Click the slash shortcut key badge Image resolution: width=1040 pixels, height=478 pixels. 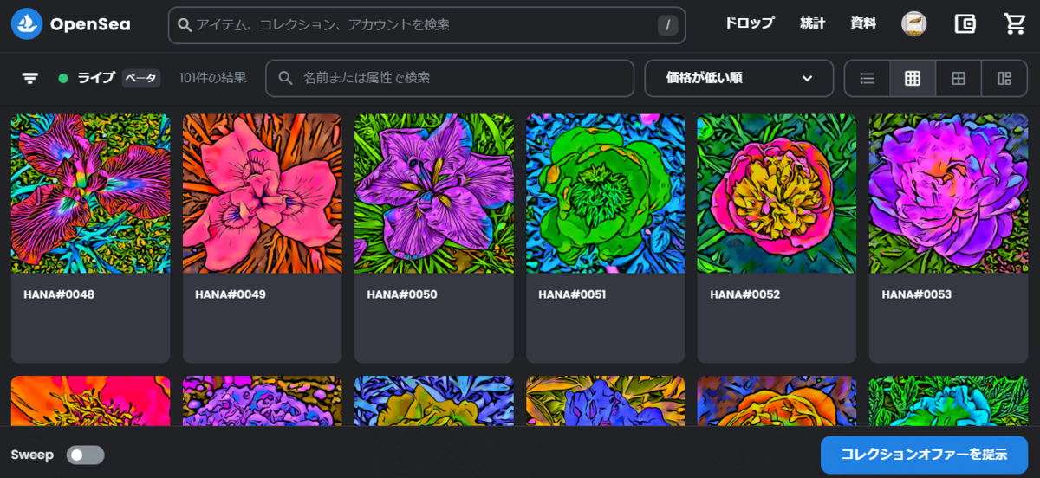coord(667,25)
